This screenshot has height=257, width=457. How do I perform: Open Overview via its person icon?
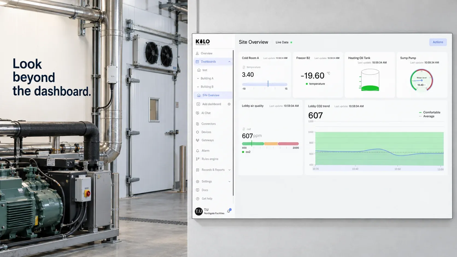click(197, 54)
